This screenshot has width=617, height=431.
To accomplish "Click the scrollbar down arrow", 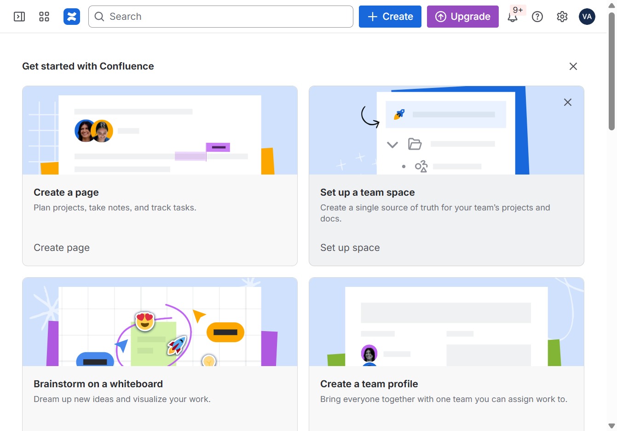I will click(x=611, y=426).
